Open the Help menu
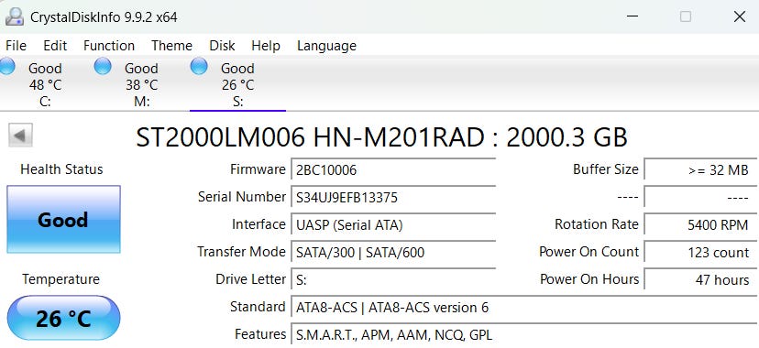759x348 pixels. pos(266,46)
